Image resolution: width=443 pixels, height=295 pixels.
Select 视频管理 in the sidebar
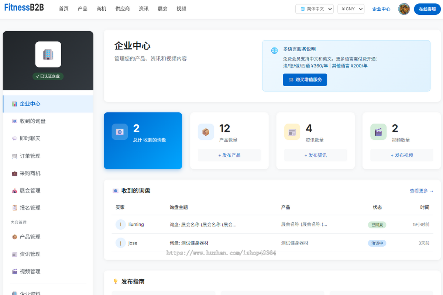[x=48, y=271]
